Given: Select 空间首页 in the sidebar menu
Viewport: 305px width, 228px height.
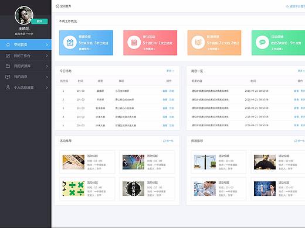Looking at the screenshot, I should pos(26,45).
